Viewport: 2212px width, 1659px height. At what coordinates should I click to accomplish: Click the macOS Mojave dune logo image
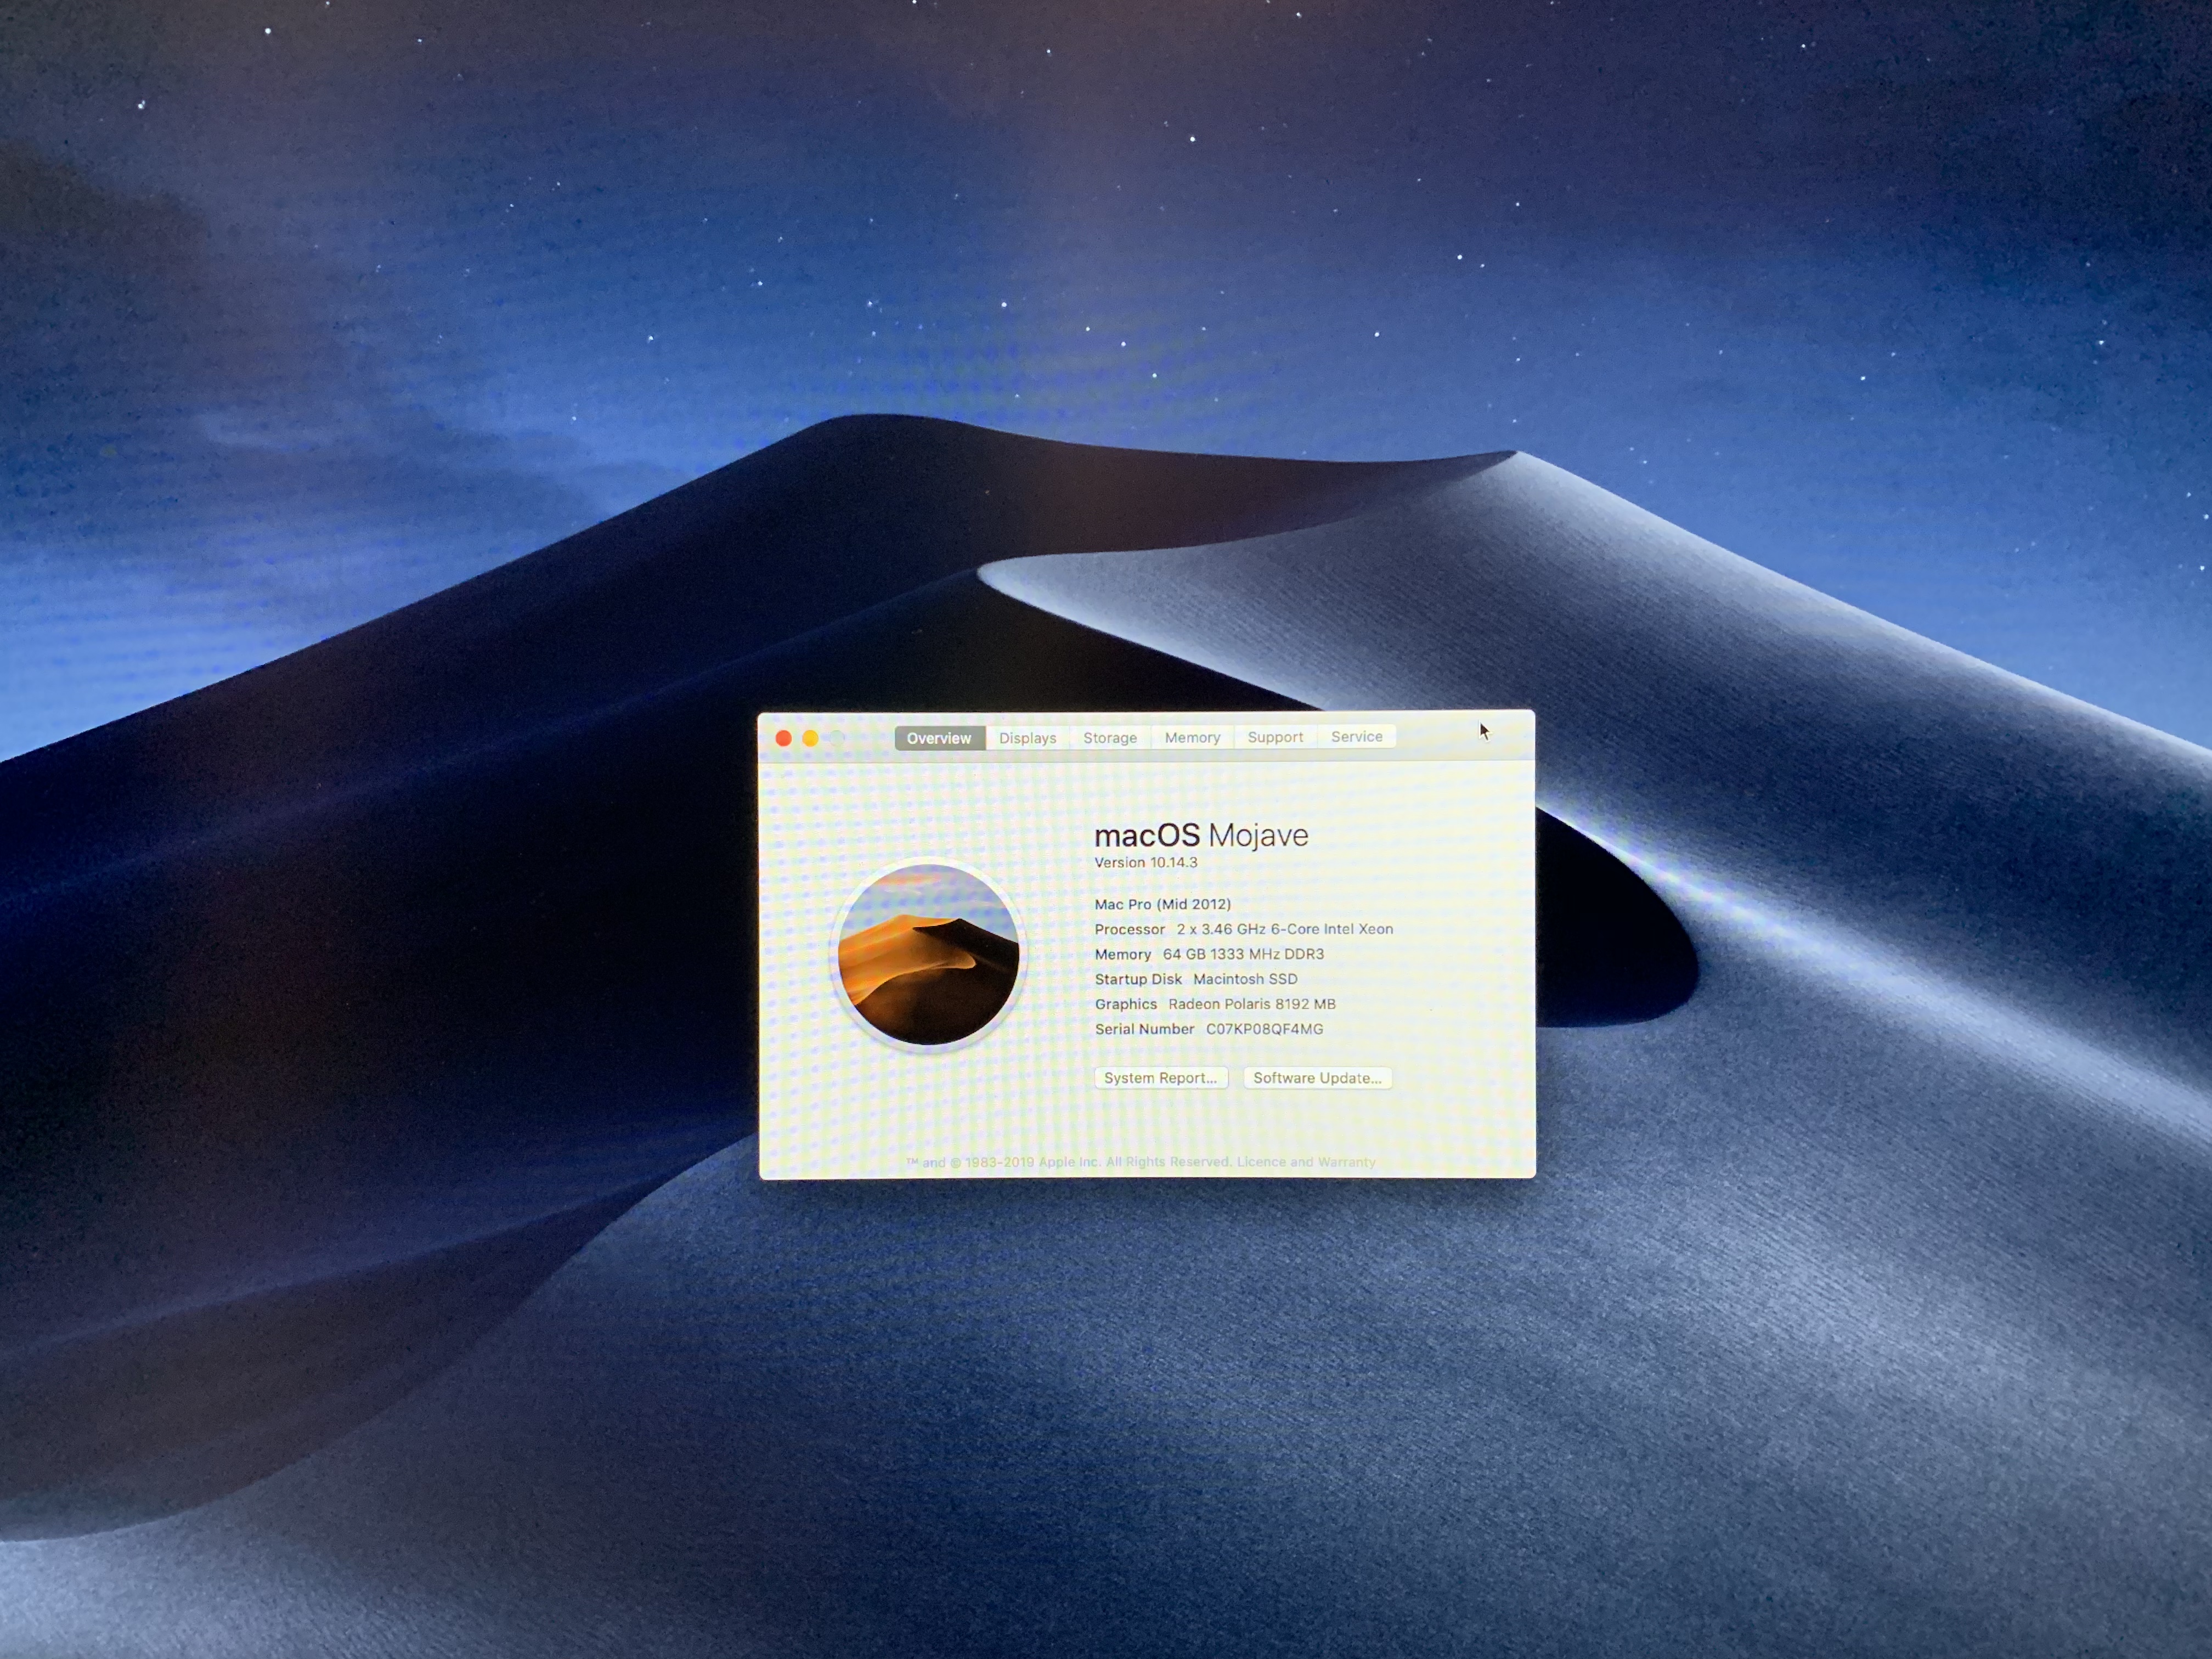(x=928, y=954)
